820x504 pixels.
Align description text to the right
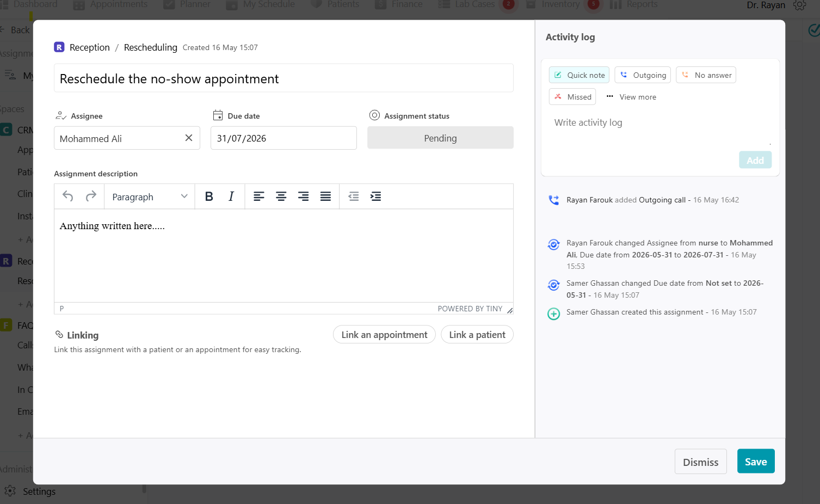coord(304,196)
